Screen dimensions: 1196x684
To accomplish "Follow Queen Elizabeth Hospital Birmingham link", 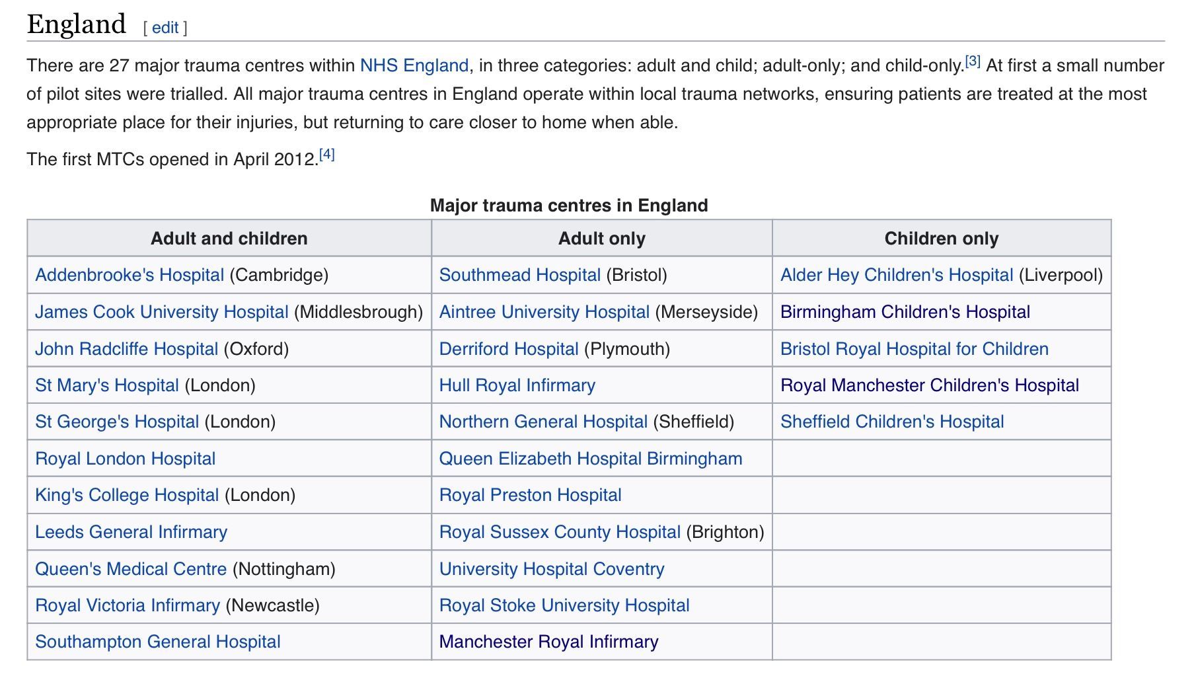I will 590,459.
